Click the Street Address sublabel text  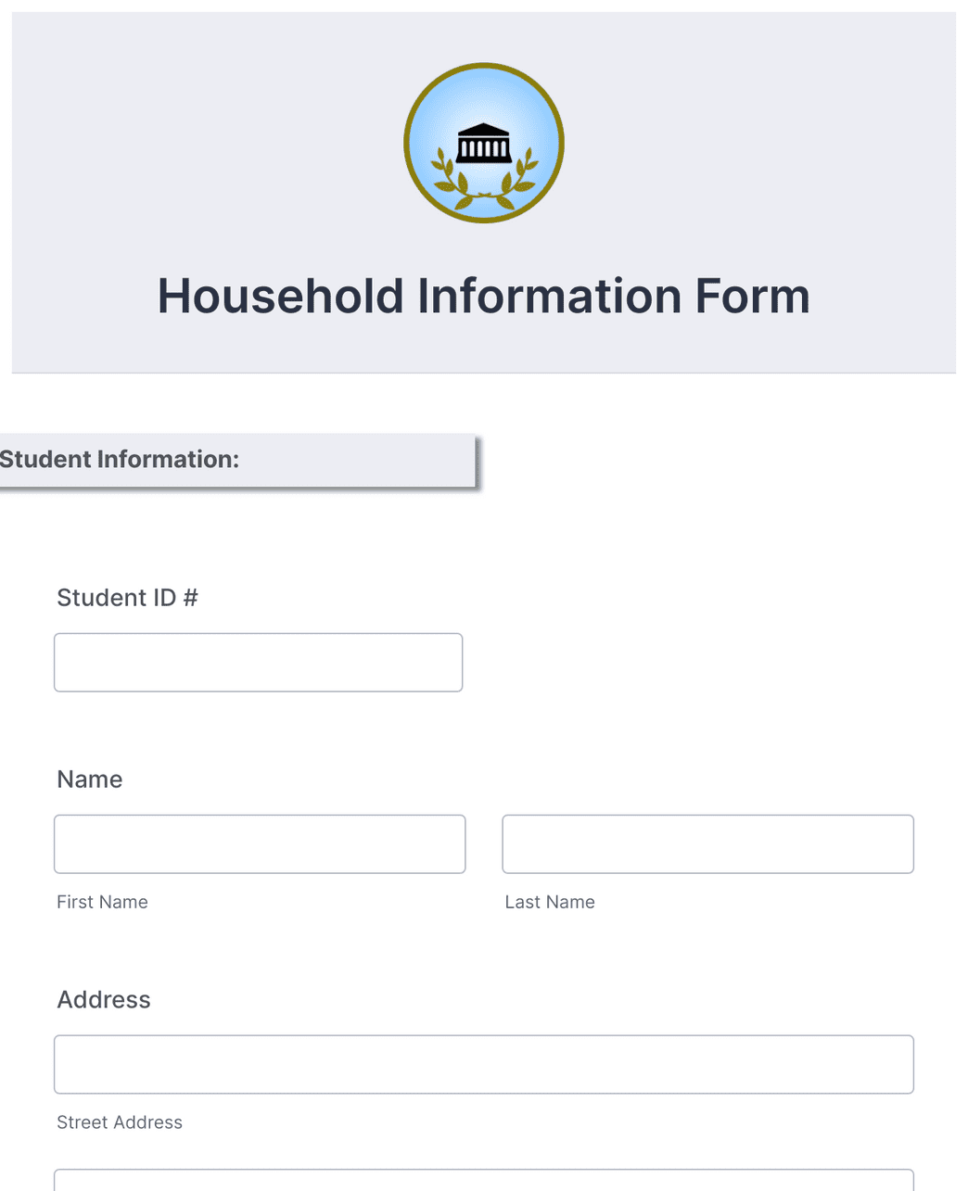coord(119,1121)
